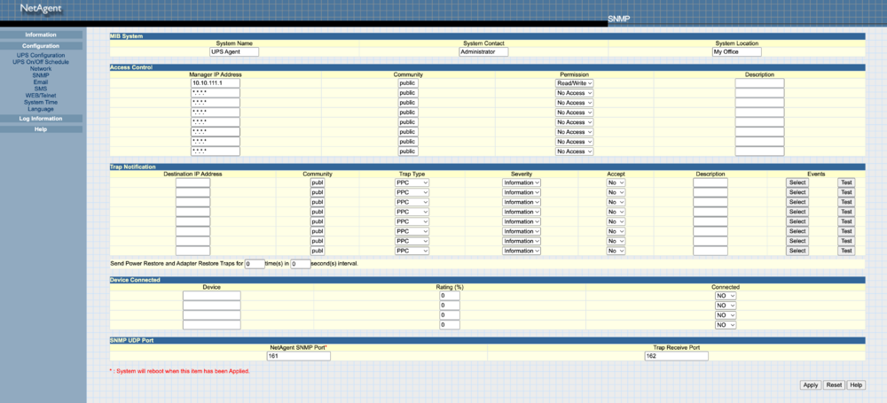
Task: Edit the System Name field 'UPS Agent'
Action: 233,51
